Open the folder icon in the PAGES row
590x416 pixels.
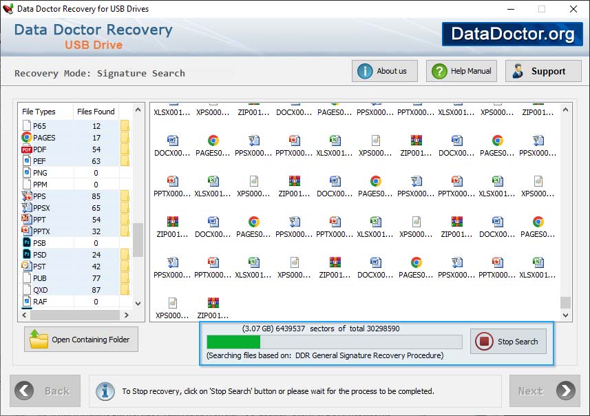pos(125,138)
